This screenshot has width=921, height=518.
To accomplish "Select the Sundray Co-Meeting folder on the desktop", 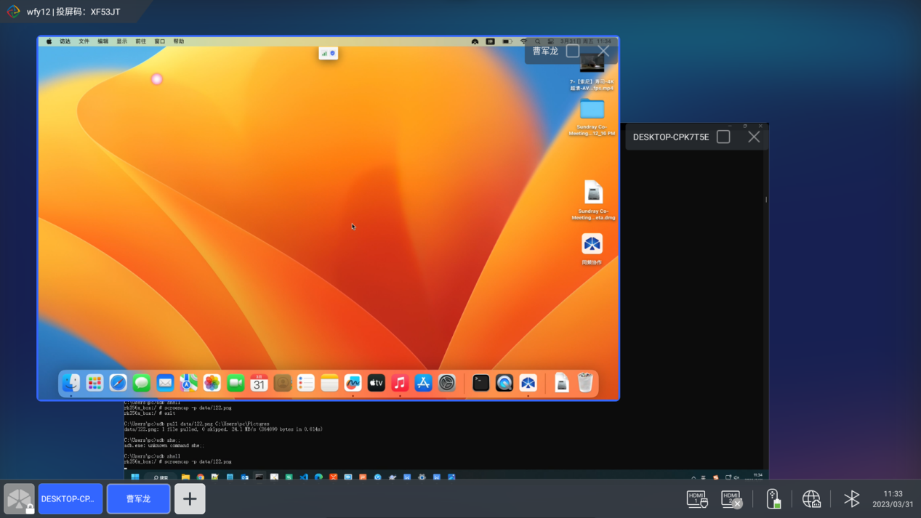I will 592,116.
